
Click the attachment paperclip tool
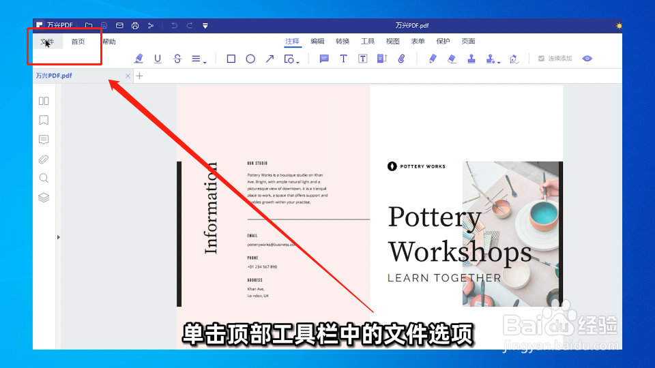pyautogui.click(x=401, y=59)
